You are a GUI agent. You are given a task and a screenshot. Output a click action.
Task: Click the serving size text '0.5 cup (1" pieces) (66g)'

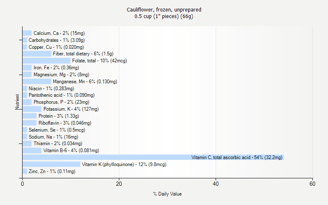coord(164,16)
